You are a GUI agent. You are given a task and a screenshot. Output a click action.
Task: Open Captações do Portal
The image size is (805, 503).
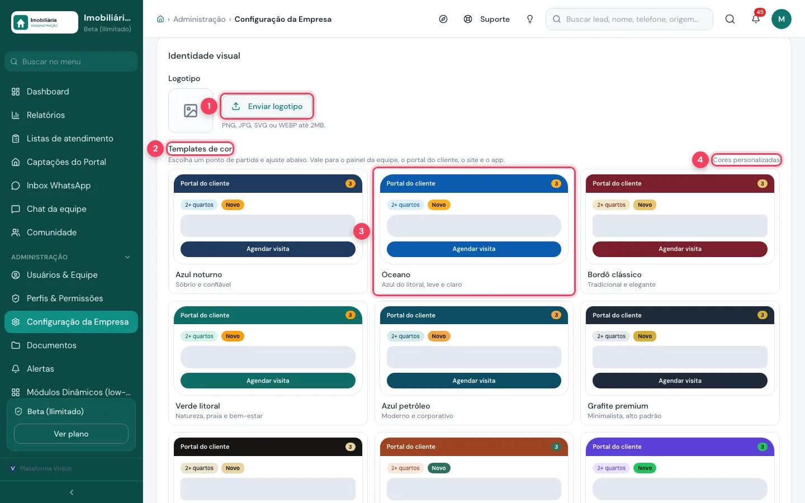(71, 162)
